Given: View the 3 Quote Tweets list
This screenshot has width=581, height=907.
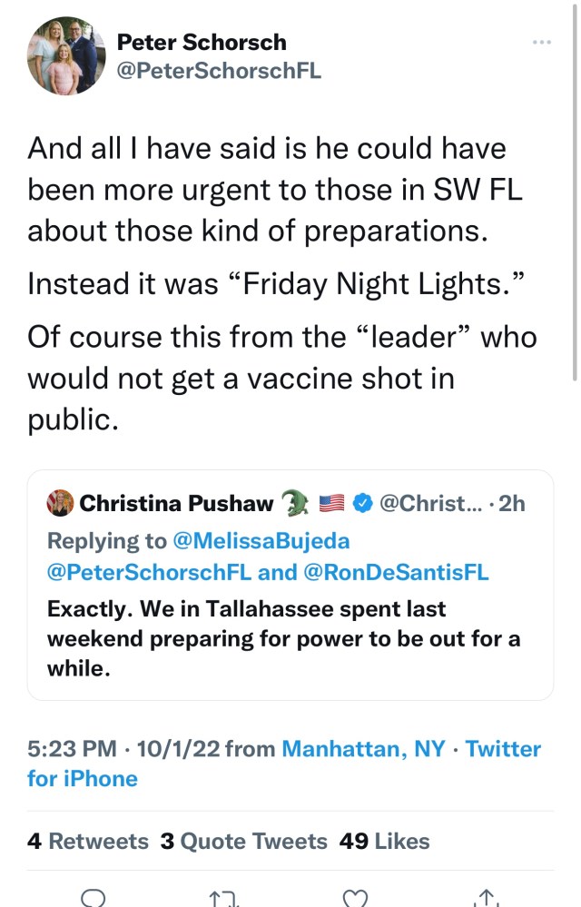Looking at the screenshot, I should click(x=243, y=841).
